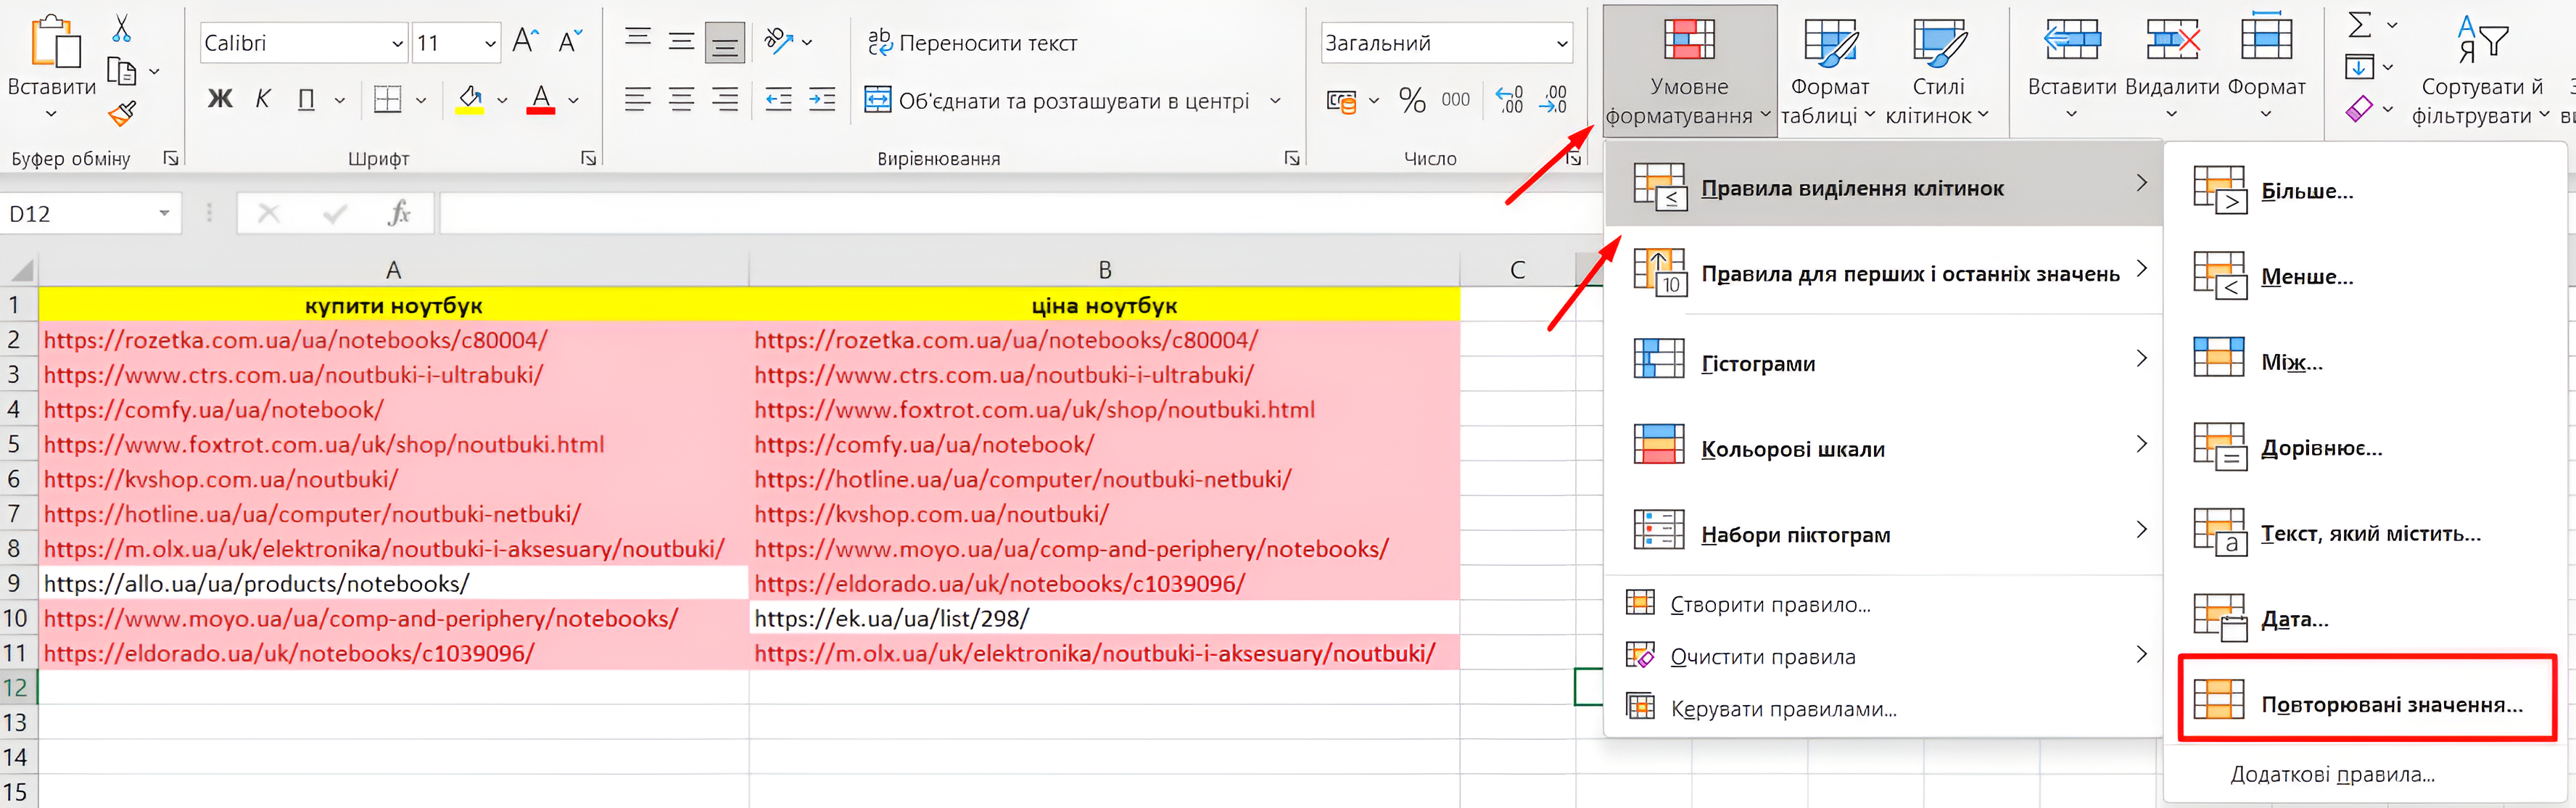Apply percent style icon

(x=1412, y=100)
